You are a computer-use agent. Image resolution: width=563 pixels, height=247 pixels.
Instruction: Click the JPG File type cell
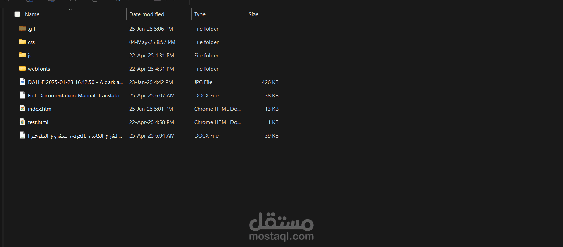pos(203,82)
